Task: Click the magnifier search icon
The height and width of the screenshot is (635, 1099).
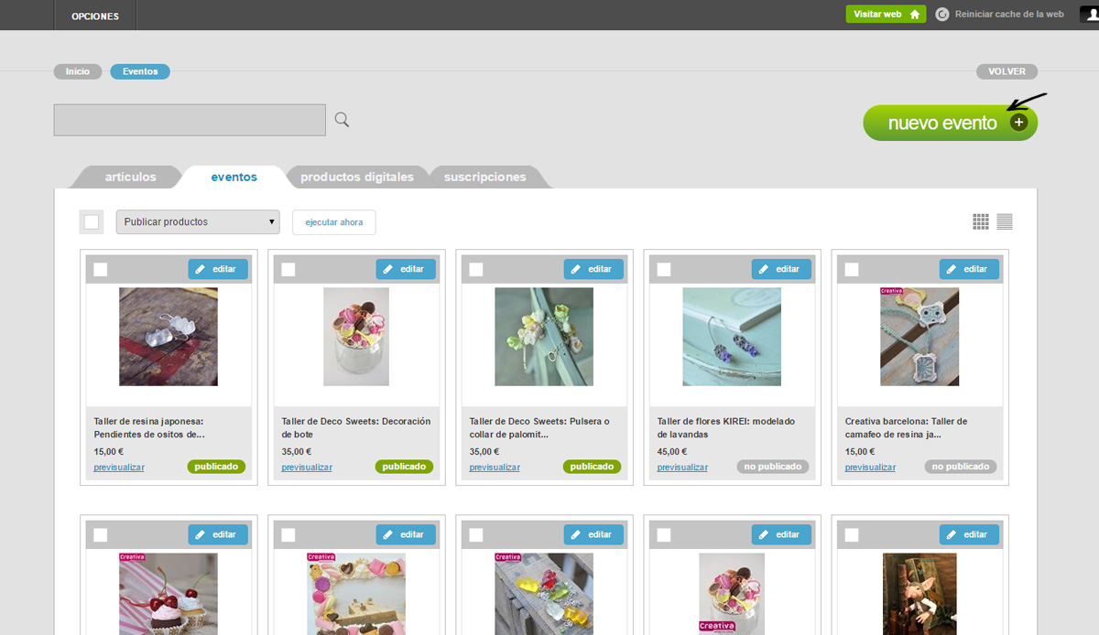Action: tap(342, 120)
